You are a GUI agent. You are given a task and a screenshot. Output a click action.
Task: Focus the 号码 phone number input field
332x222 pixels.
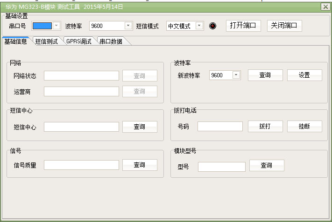(x=220, y=127)
